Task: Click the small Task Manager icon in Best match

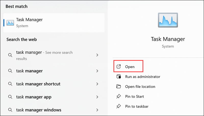Action: pos(10,23)
